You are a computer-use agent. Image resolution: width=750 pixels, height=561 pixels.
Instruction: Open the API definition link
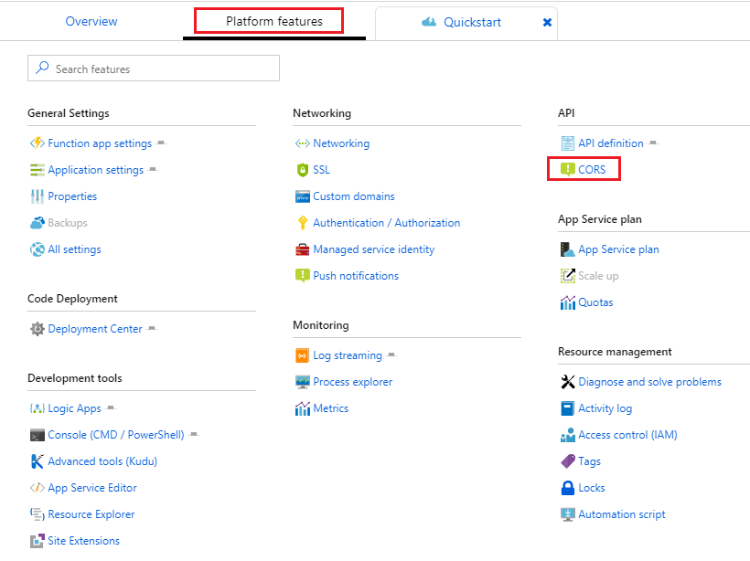(x=610, y=143)
